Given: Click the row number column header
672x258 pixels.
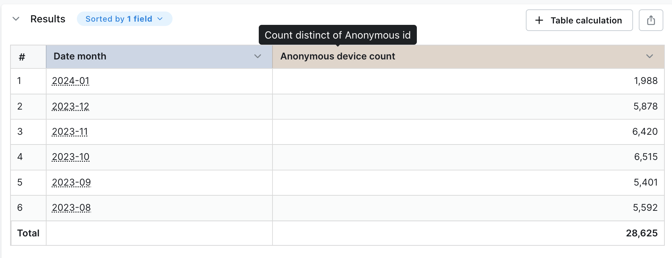Looking at the screenshot, I should point(29,57).
